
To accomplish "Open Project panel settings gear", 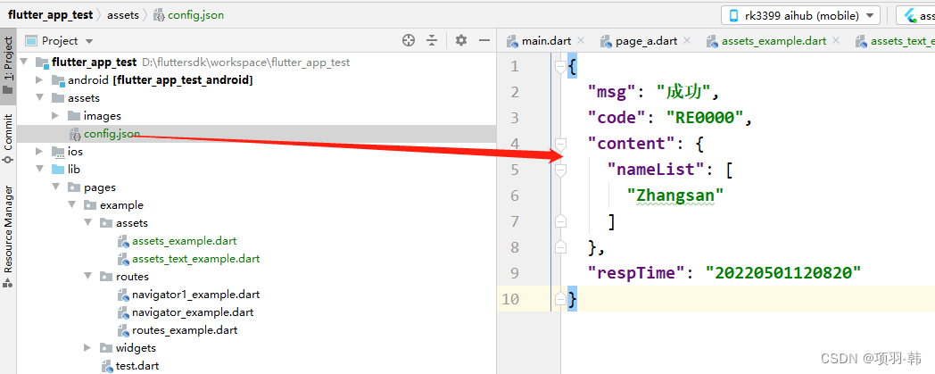I will point(461,40).
